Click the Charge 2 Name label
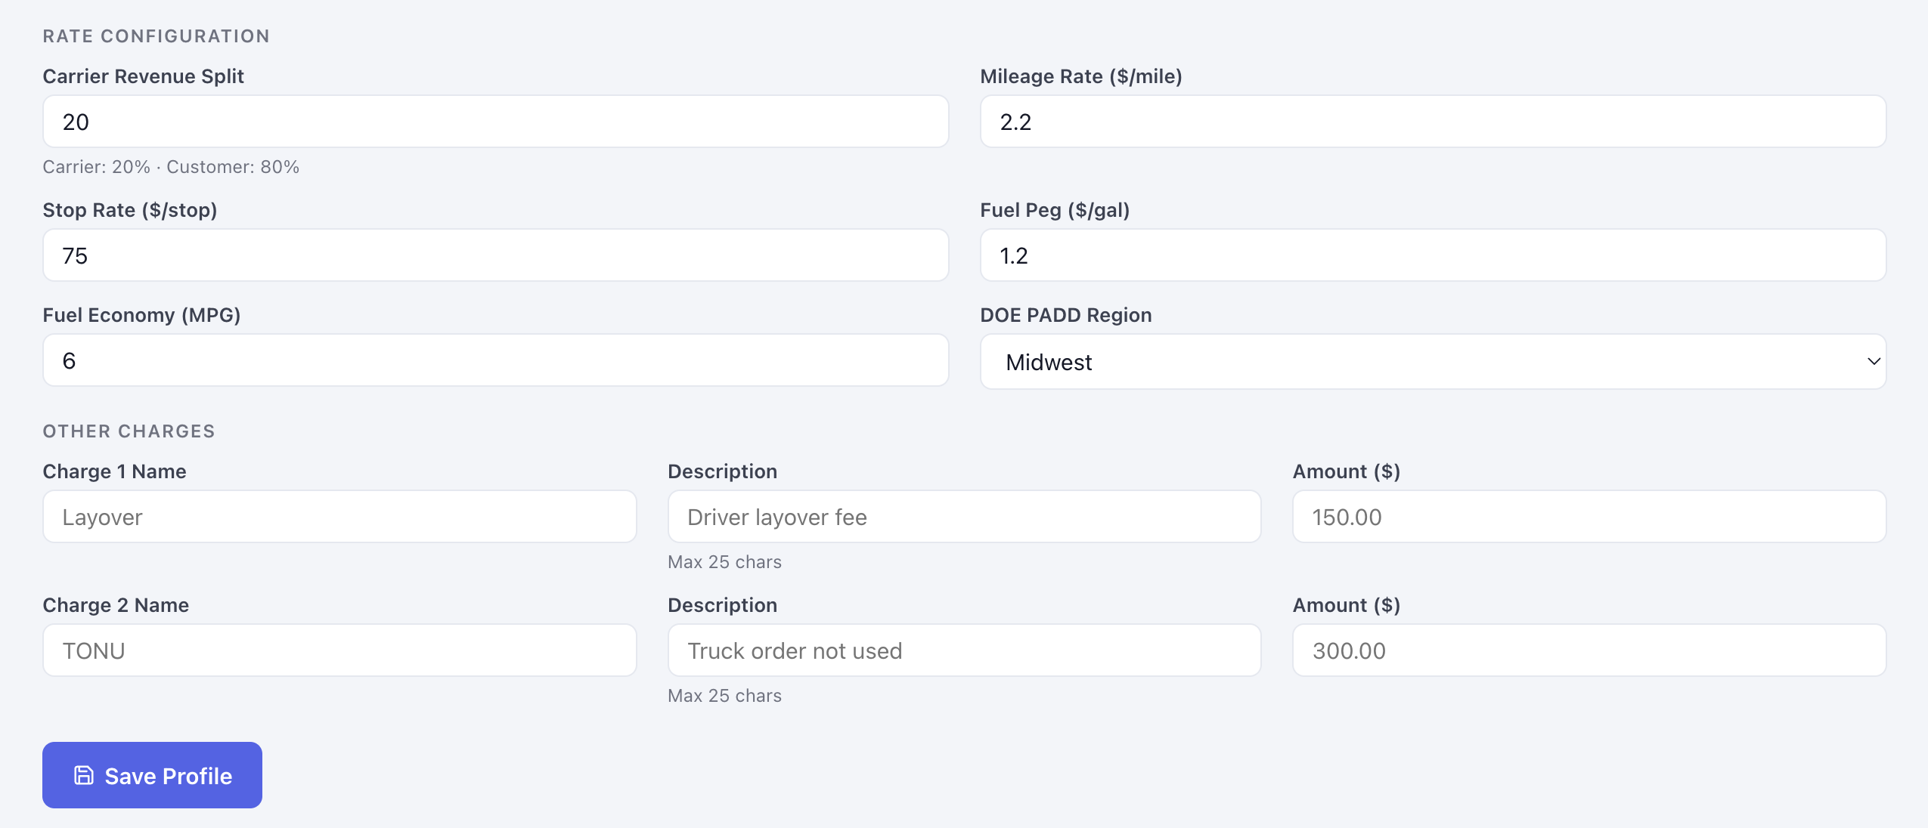This screenshot has height=828, width=1928. tap(116, 605)
